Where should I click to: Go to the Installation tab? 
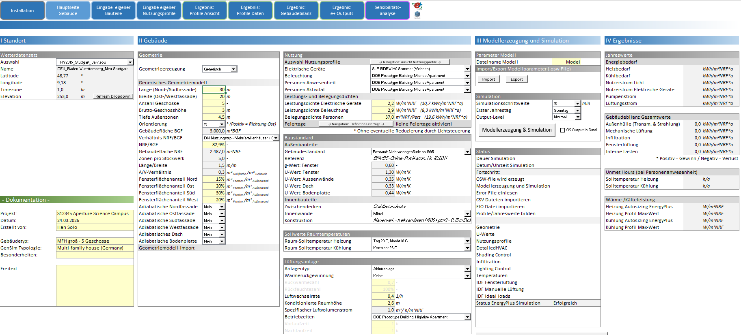coord(22,11)
